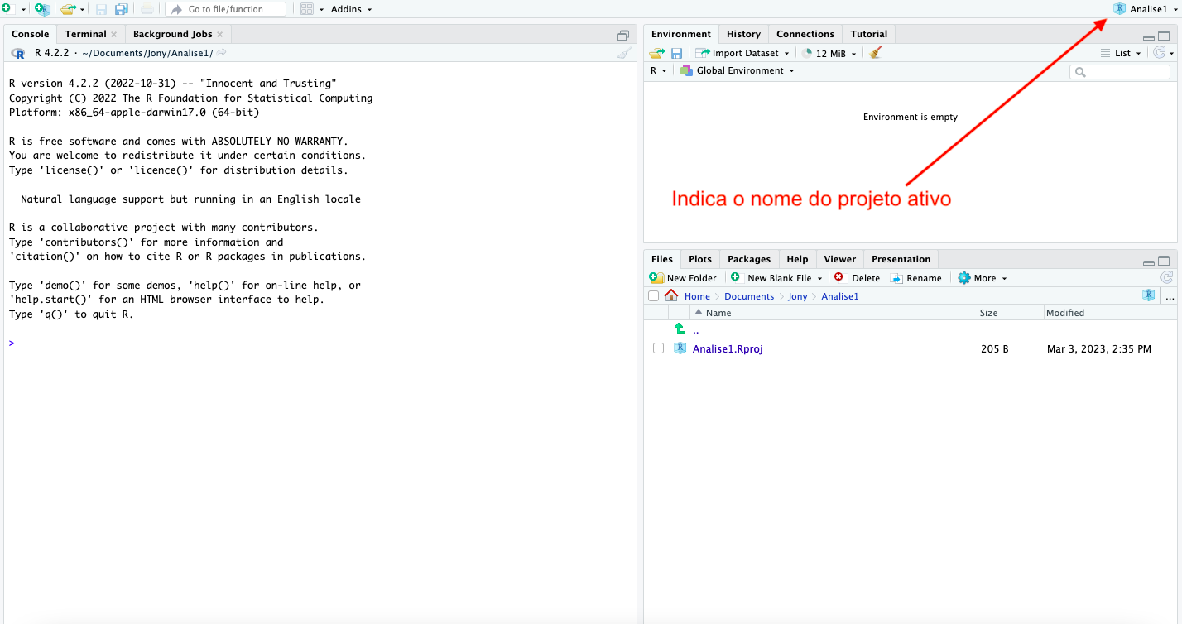1182x624 pixels.
Task: Click the Delete files button
Action: (x=857, y=278)
